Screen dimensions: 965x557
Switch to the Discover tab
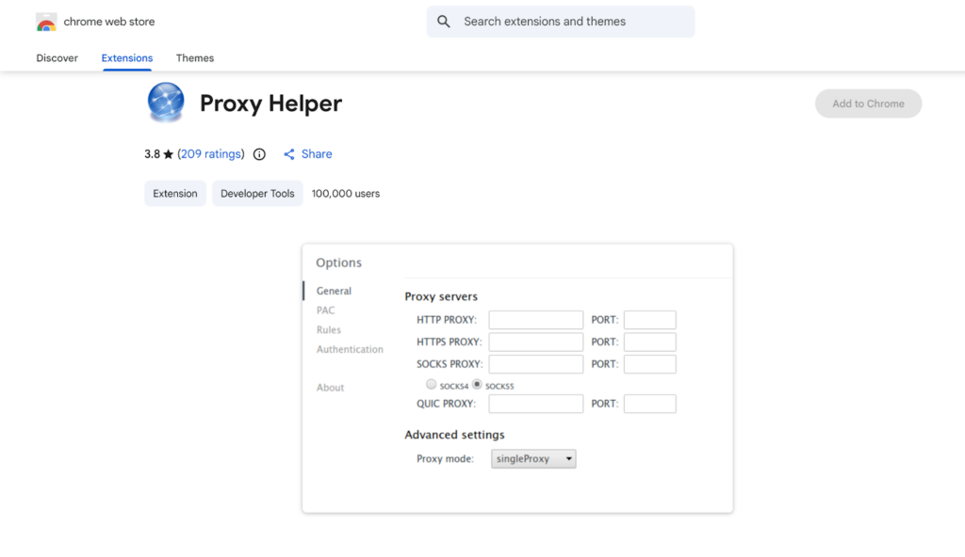pos(57,58)
